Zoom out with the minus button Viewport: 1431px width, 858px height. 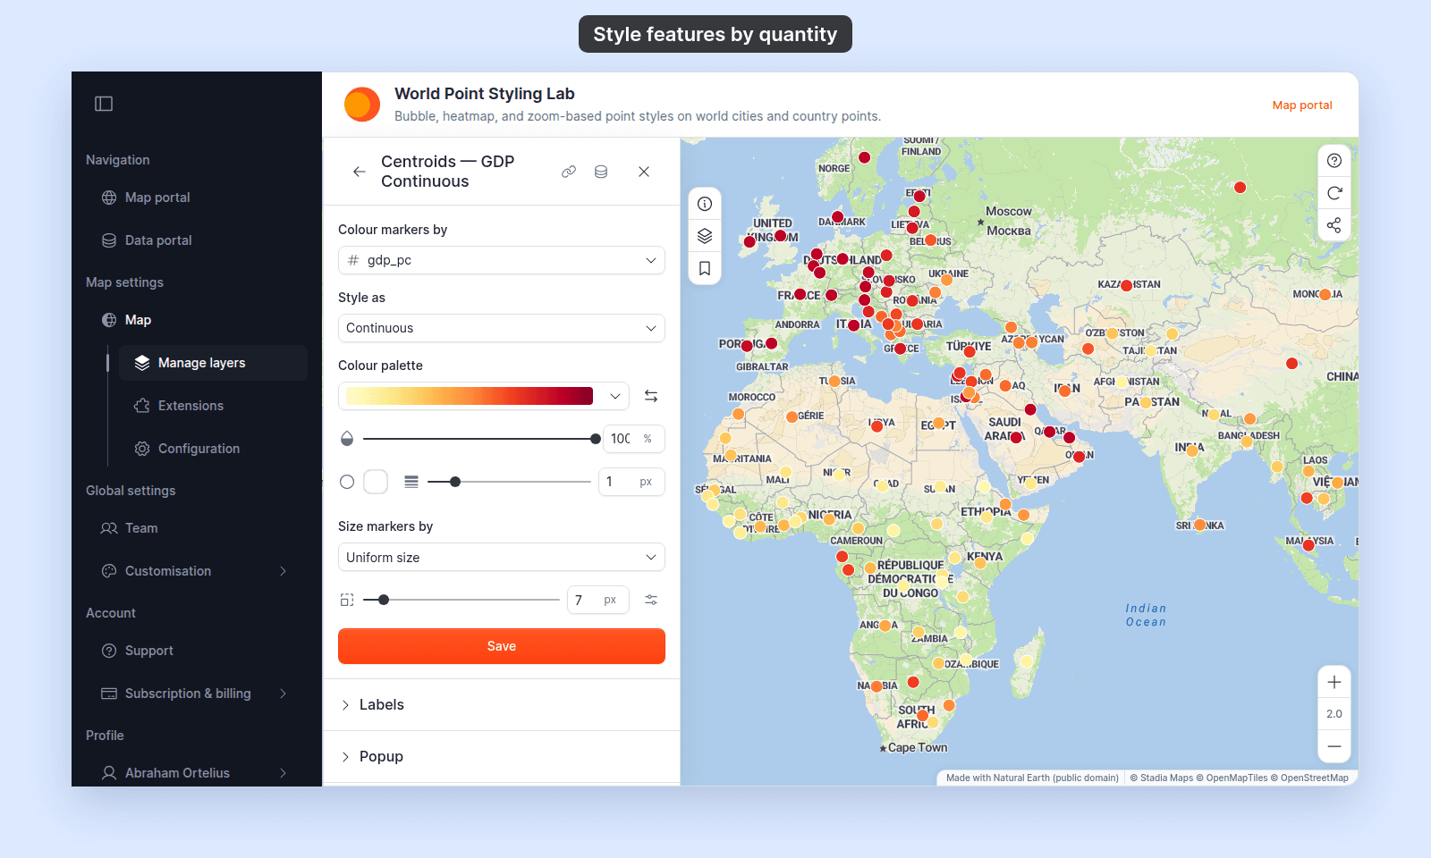(x=1334, y=746)
